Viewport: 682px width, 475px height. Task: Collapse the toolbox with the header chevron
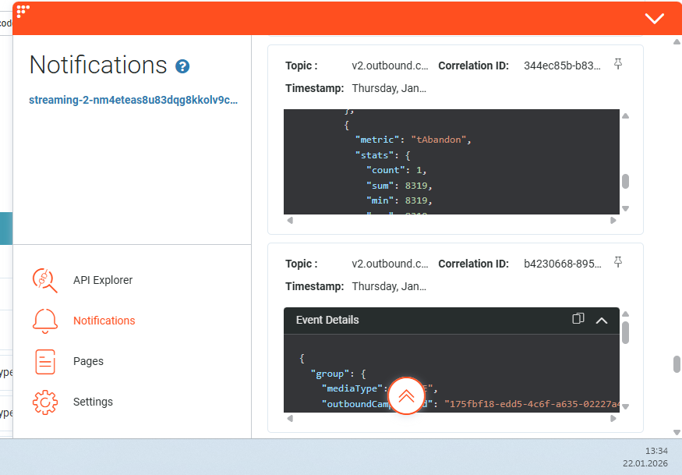(x=655, y=19)
